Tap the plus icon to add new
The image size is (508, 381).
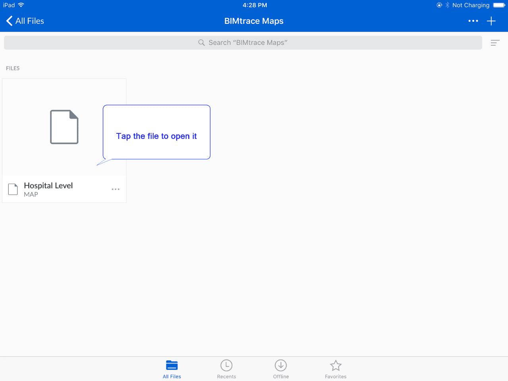coord(491,21)
